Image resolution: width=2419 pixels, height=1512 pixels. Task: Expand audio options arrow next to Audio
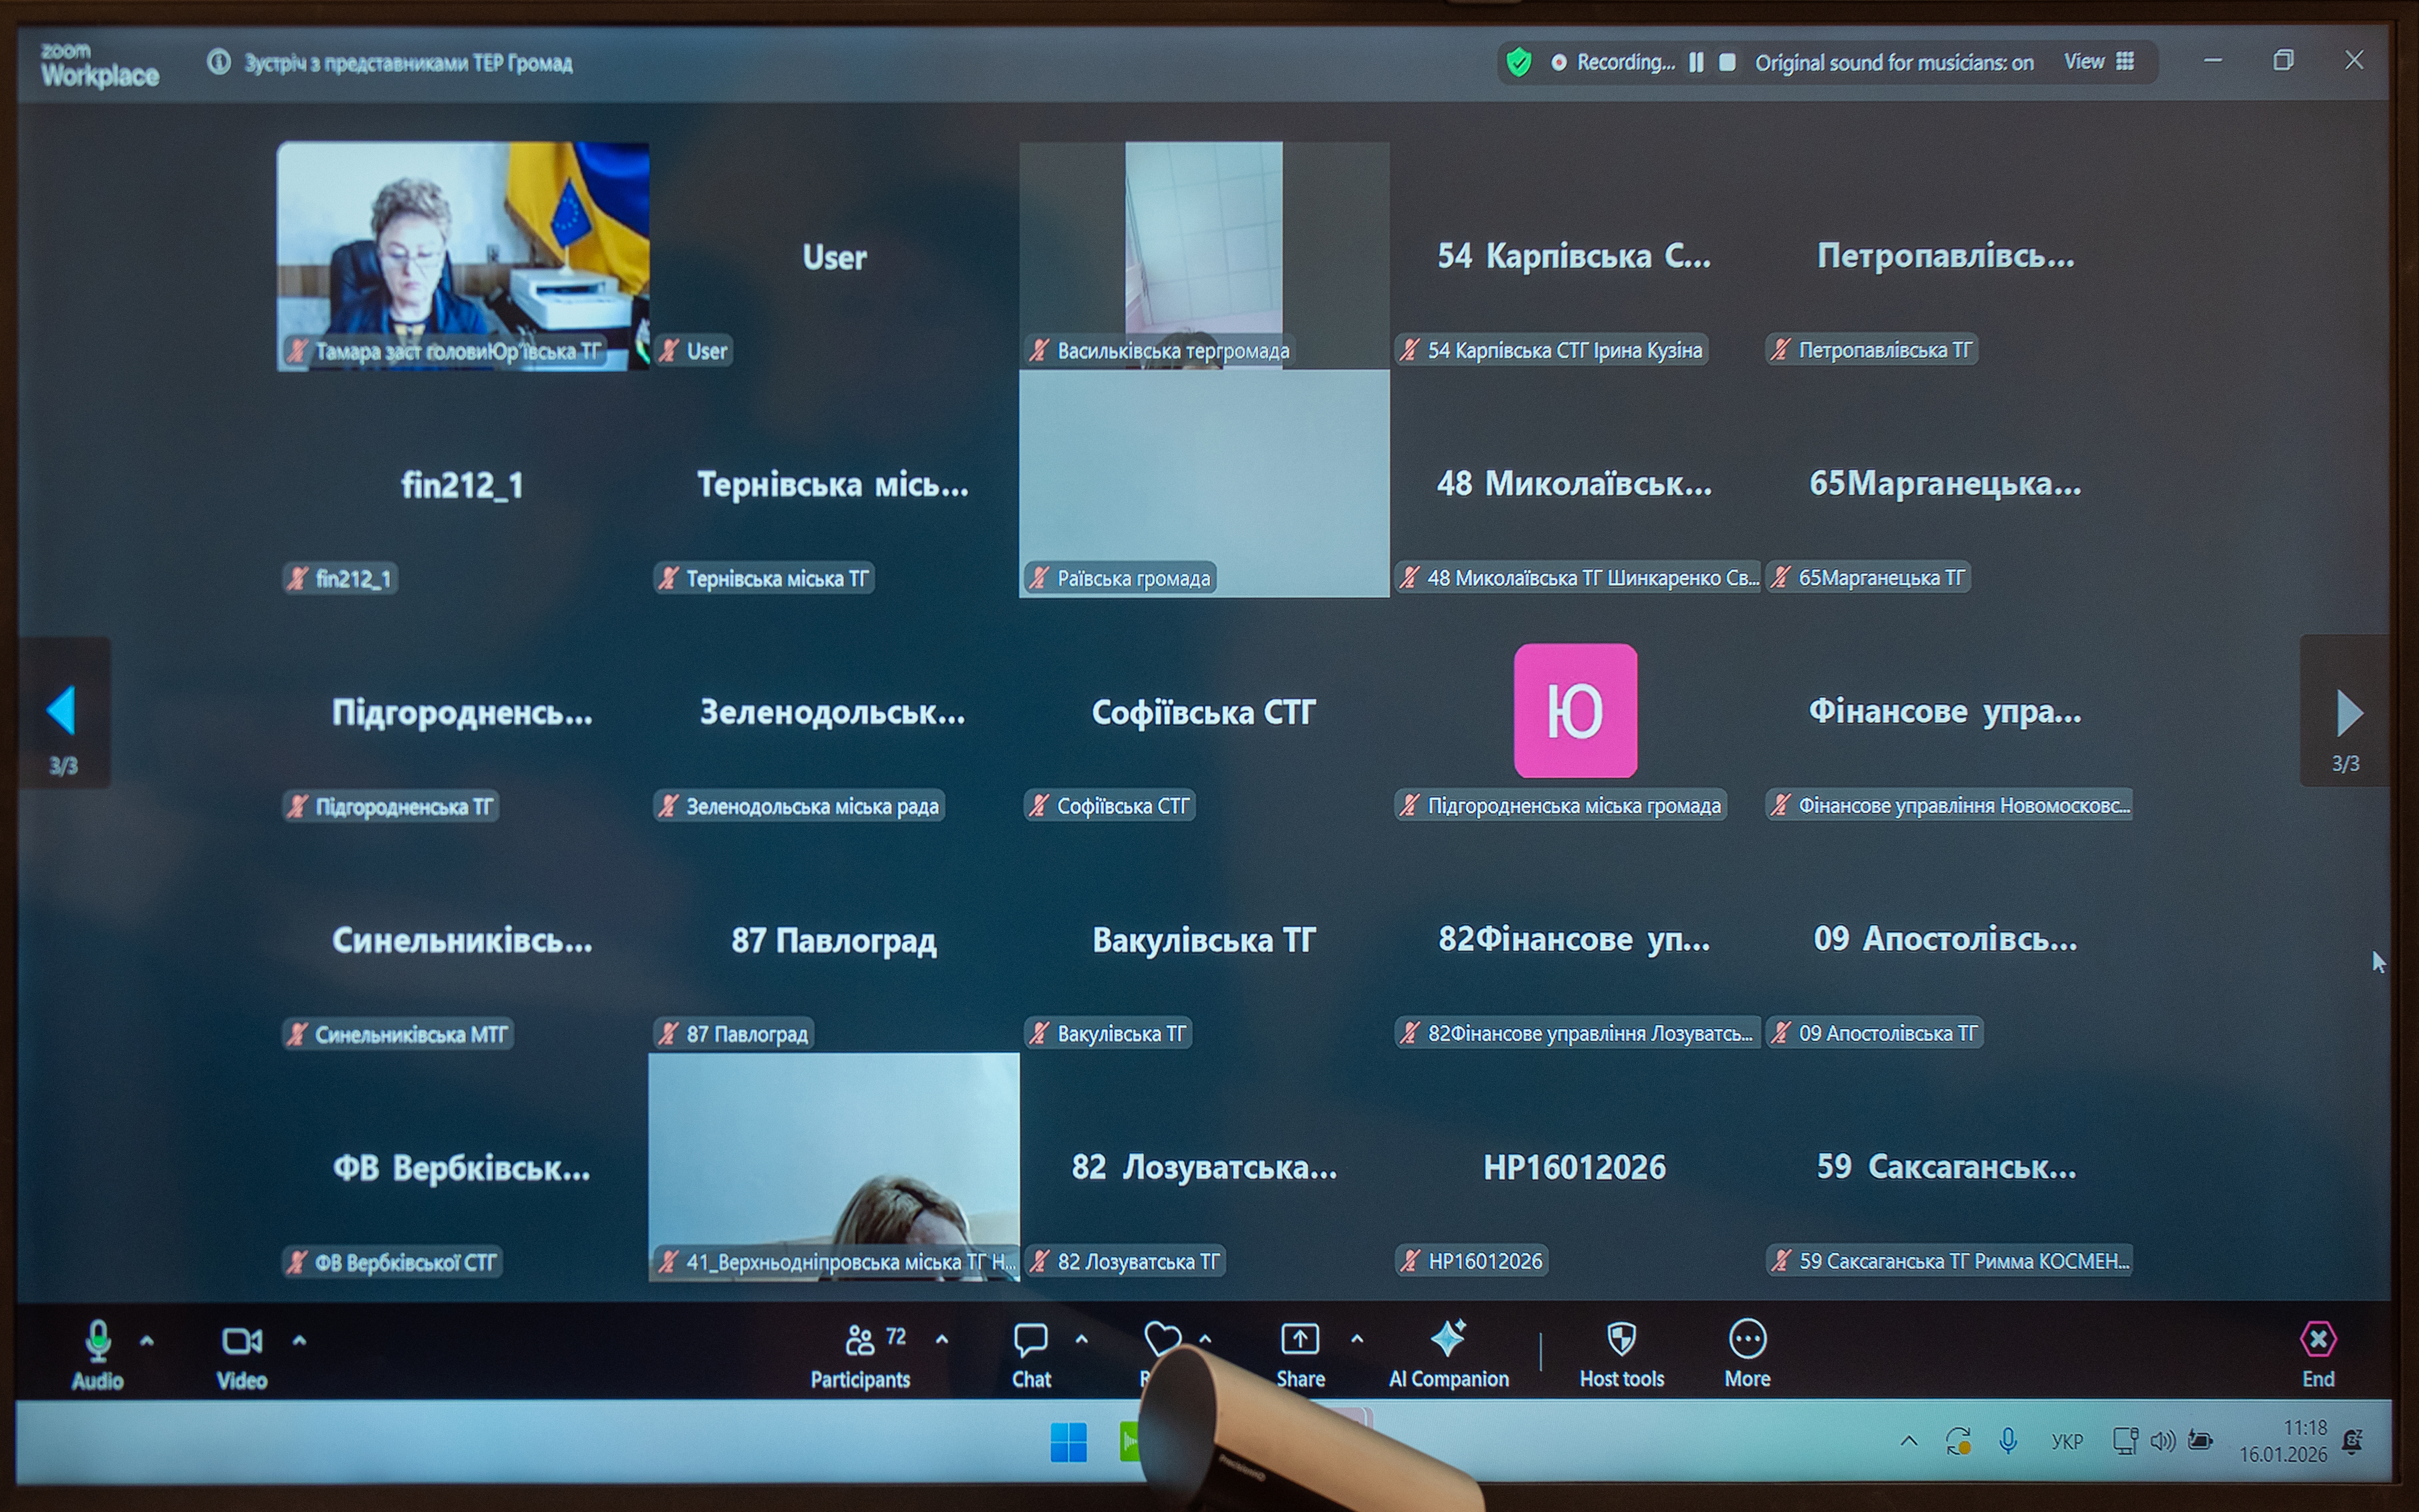[147, 1341]
